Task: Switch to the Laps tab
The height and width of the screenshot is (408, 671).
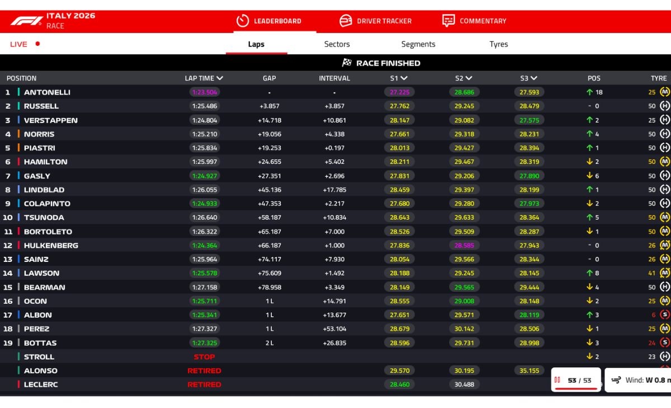Action: click(256, 44)
